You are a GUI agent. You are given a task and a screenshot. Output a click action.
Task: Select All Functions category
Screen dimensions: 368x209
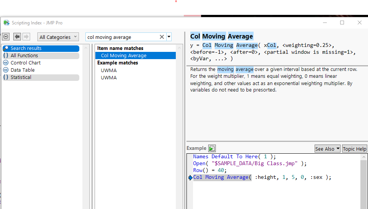coord(24,56)
